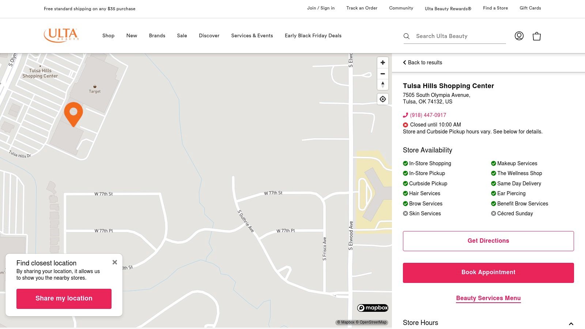The image size is (585, 329).
Task: Click Book Appointment
Action: (x=488, y=272)
